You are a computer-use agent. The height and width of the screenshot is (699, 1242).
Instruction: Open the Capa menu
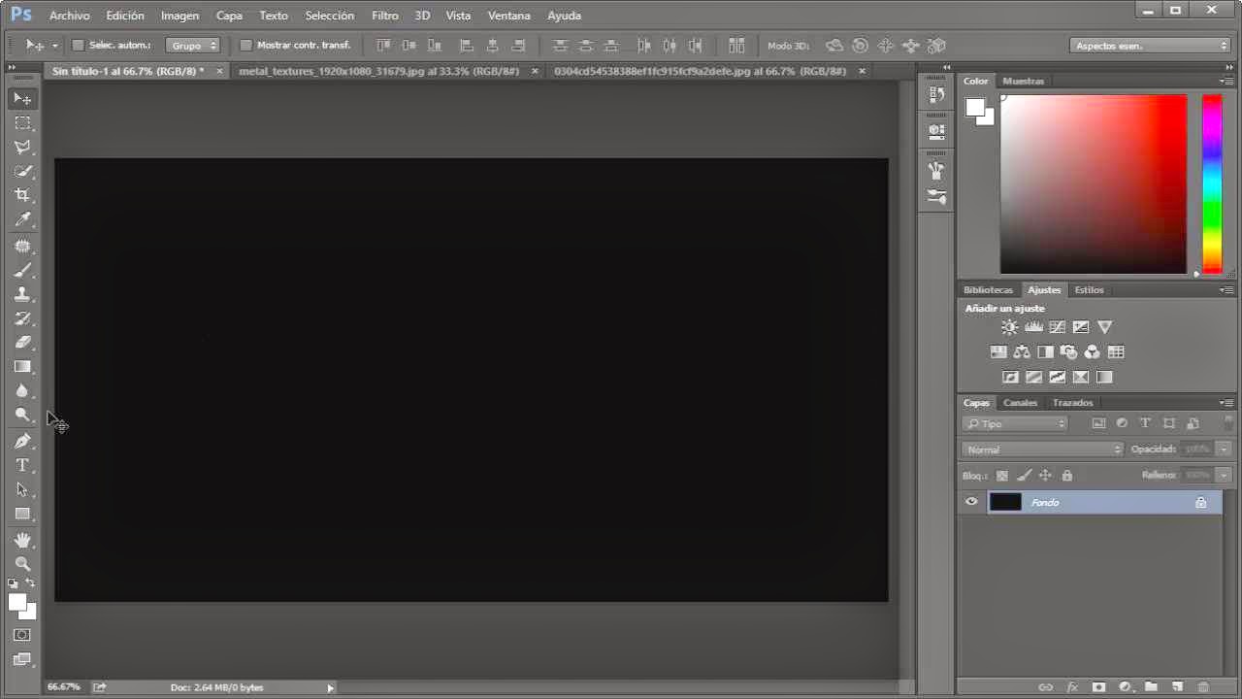(x=229, y=16)
